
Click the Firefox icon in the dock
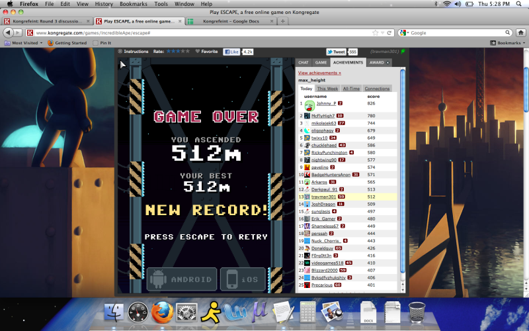click(162, 312)
